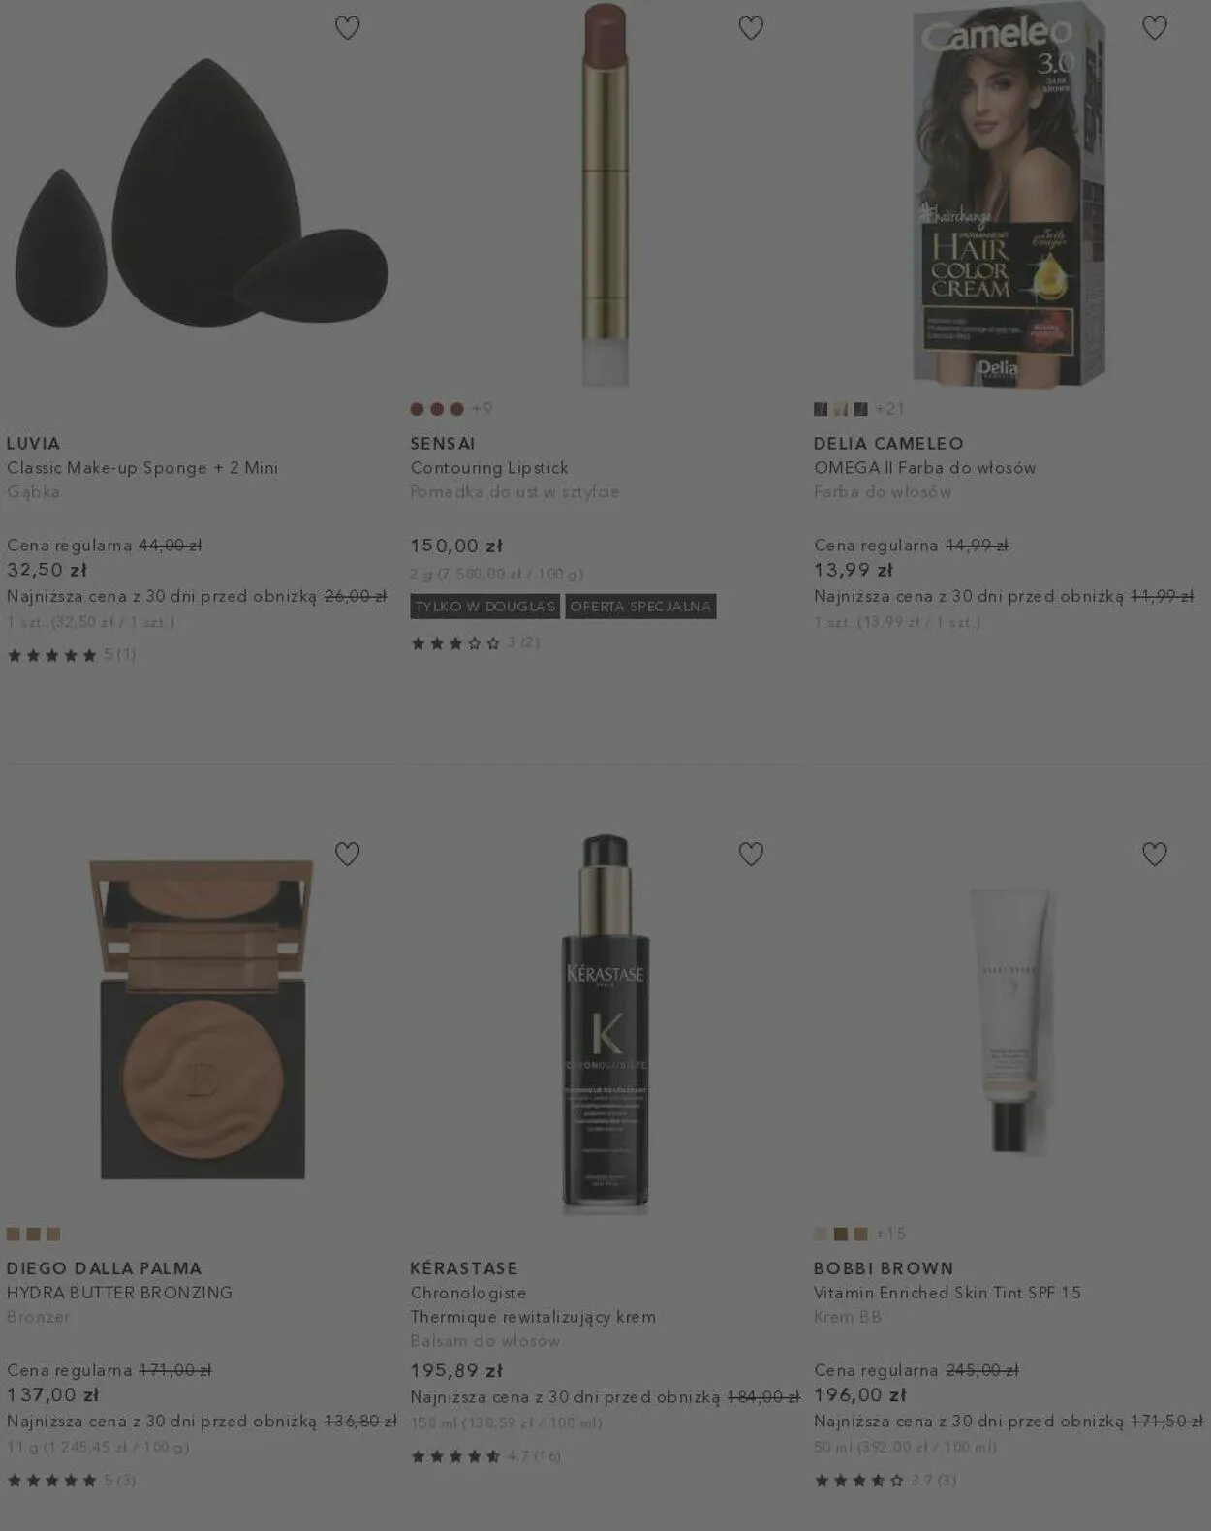Show +15 more Bobbi Brown shades

point(889,1234)
